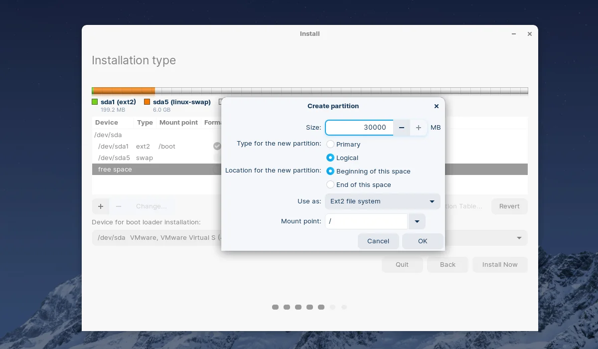Viewport: 598px width, 349px height.
Task: Click the minus button to decrease partition size
Action: [402, 128]
